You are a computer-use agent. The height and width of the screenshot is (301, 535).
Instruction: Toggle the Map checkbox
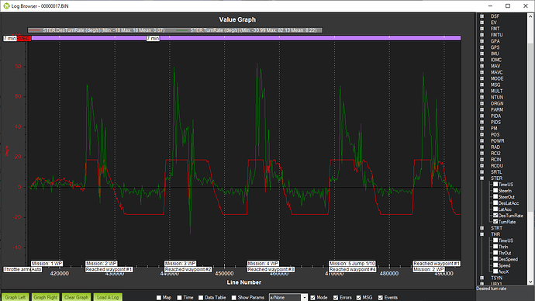click(159, 298)
